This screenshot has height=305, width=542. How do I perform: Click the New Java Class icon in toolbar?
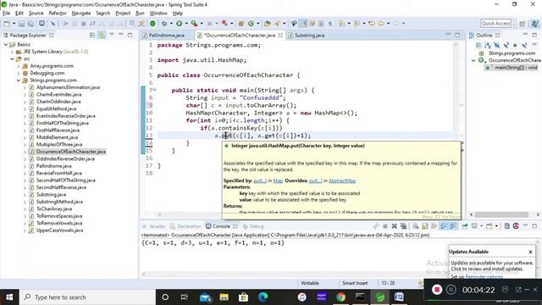pyautogui.click(x=251, y=23)
